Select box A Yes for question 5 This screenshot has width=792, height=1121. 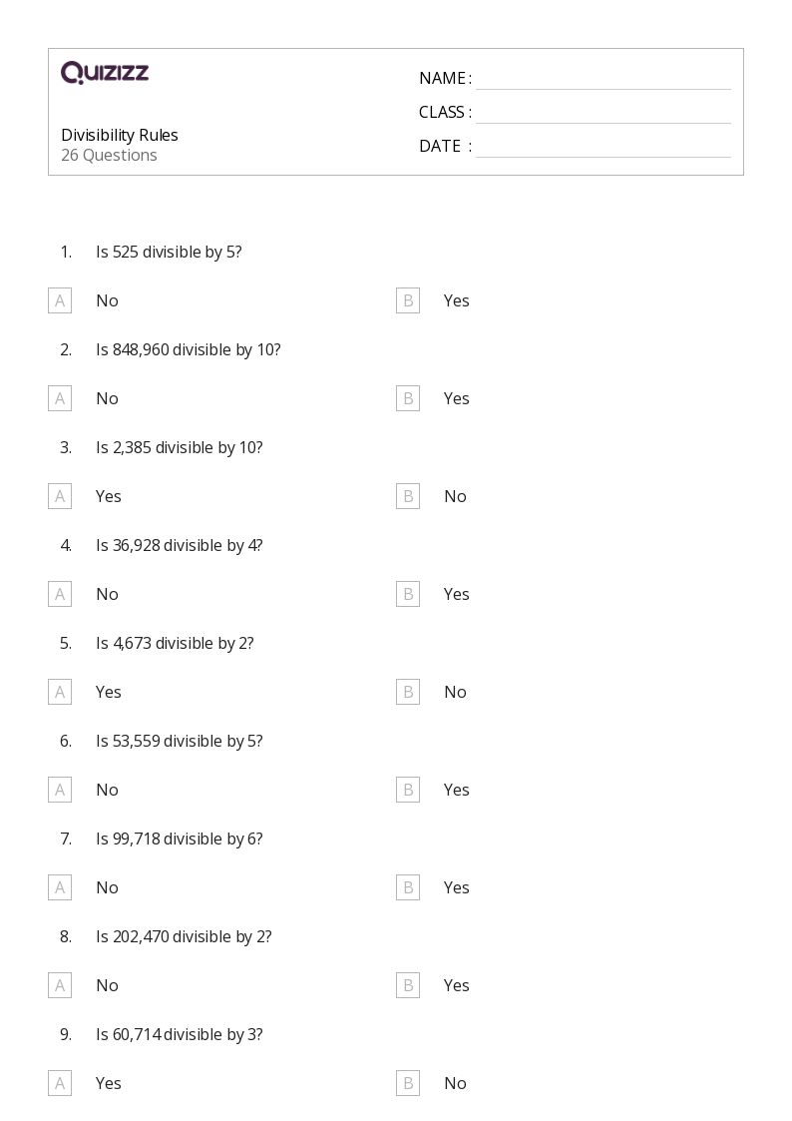(60, 692)
